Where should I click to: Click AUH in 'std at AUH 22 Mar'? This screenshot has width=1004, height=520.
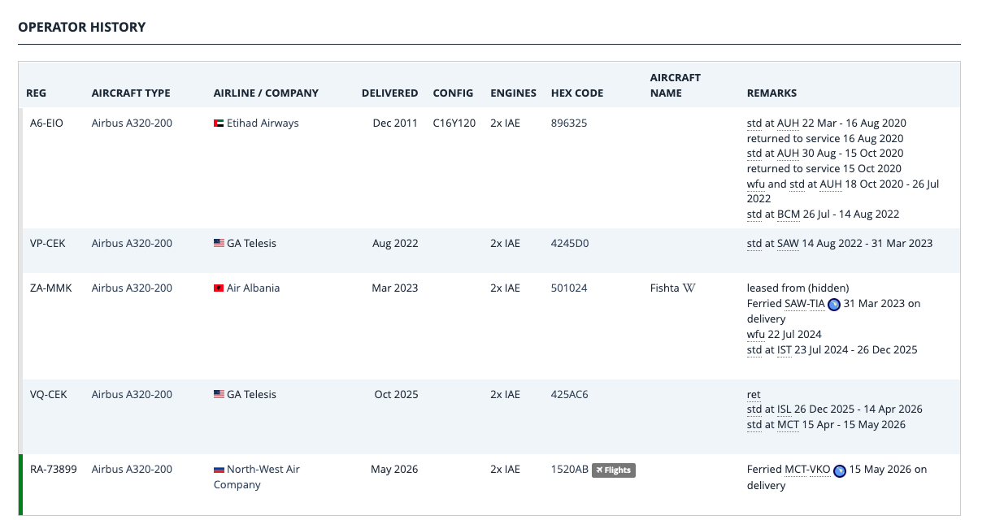789,123
